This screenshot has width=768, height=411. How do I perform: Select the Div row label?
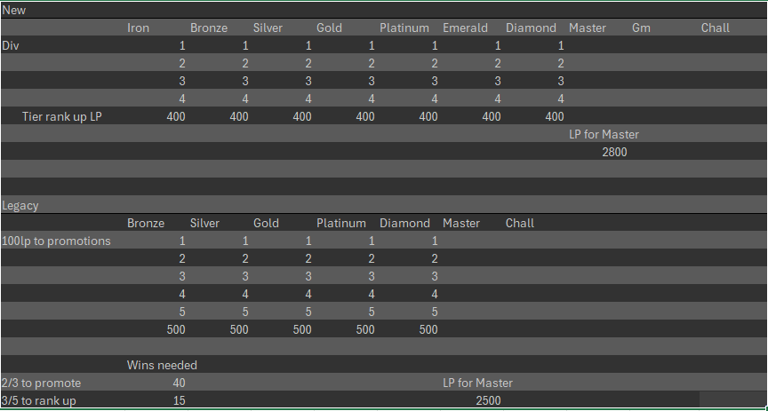coord(11,46)
